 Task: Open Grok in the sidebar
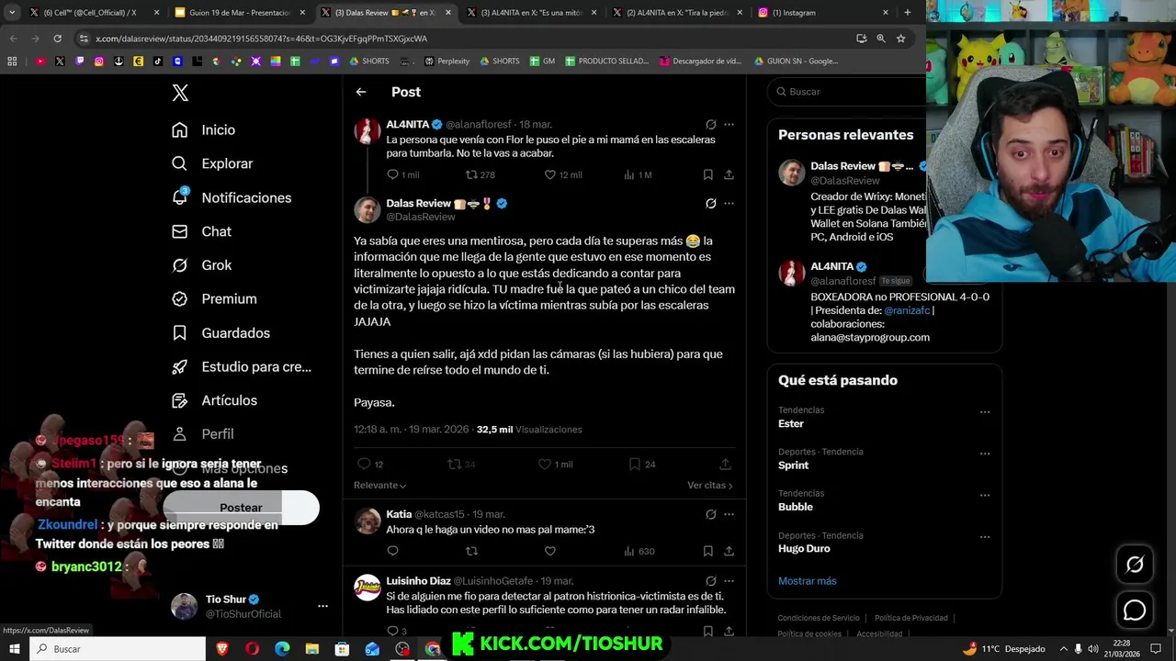(201, 265)
